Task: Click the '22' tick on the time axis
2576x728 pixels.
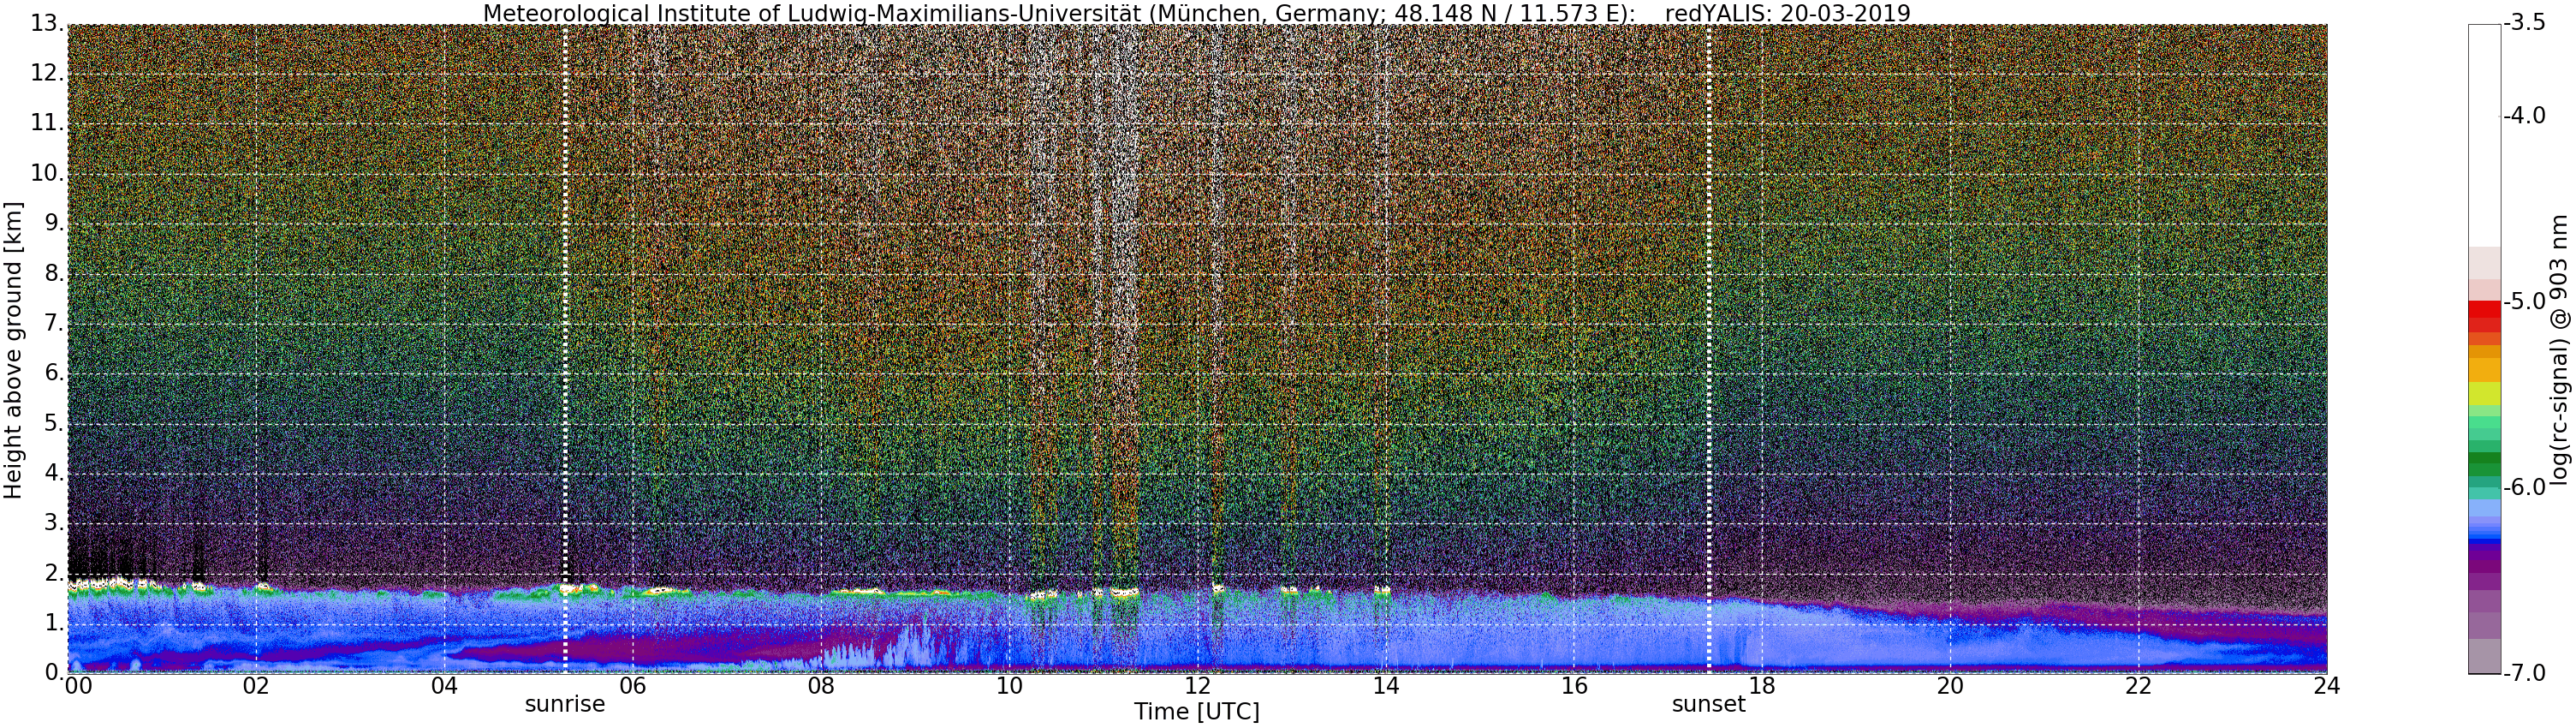Action: click(x=2138, y=686)
